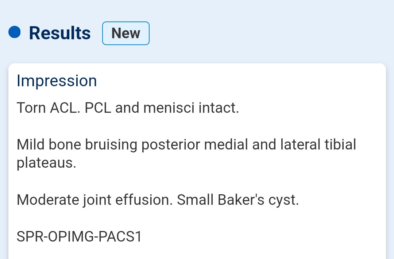
Task: Click 'PCL and menisci intact.' text
Action: [162, 108]
